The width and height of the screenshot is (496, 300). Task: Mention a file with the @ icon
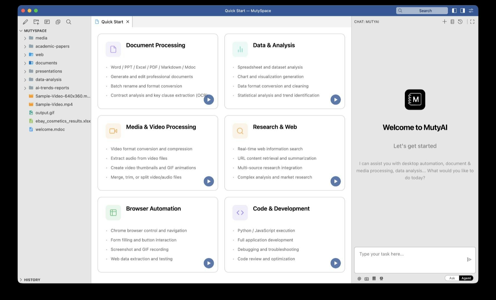(359, 278)
